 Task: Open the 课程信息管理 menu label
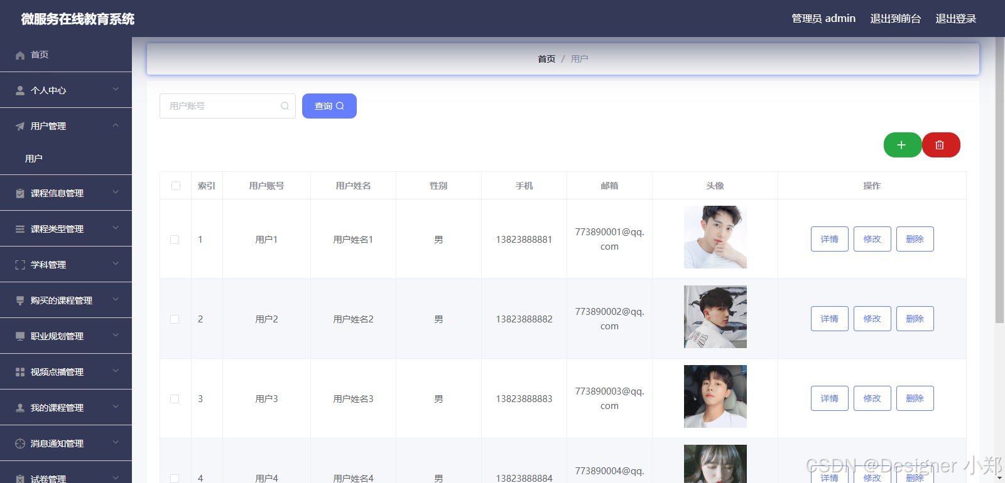coord(57,193)
